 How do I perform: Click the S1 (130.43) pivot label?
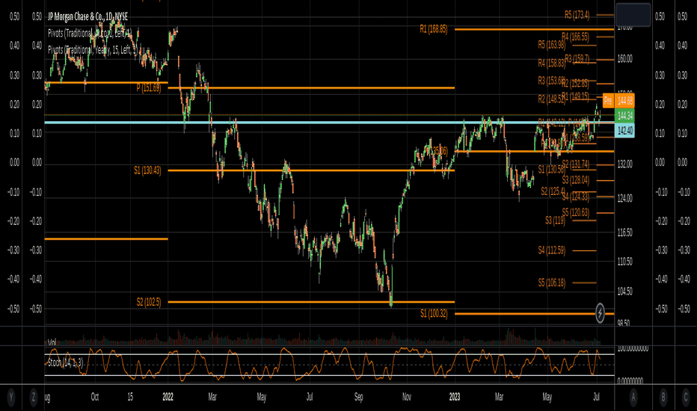[x=147, y=170]
